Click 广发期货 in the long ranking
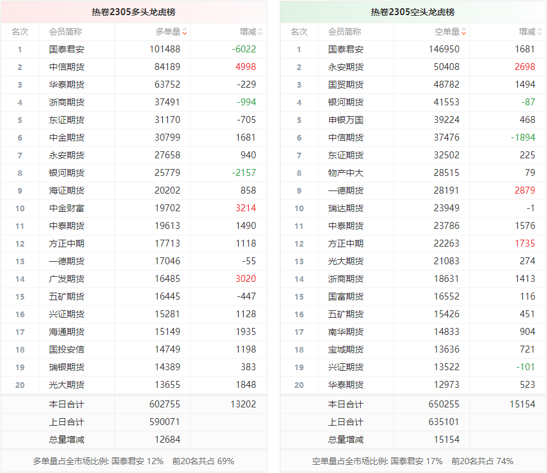The image size is (547, 473). [x=66, y=279]
